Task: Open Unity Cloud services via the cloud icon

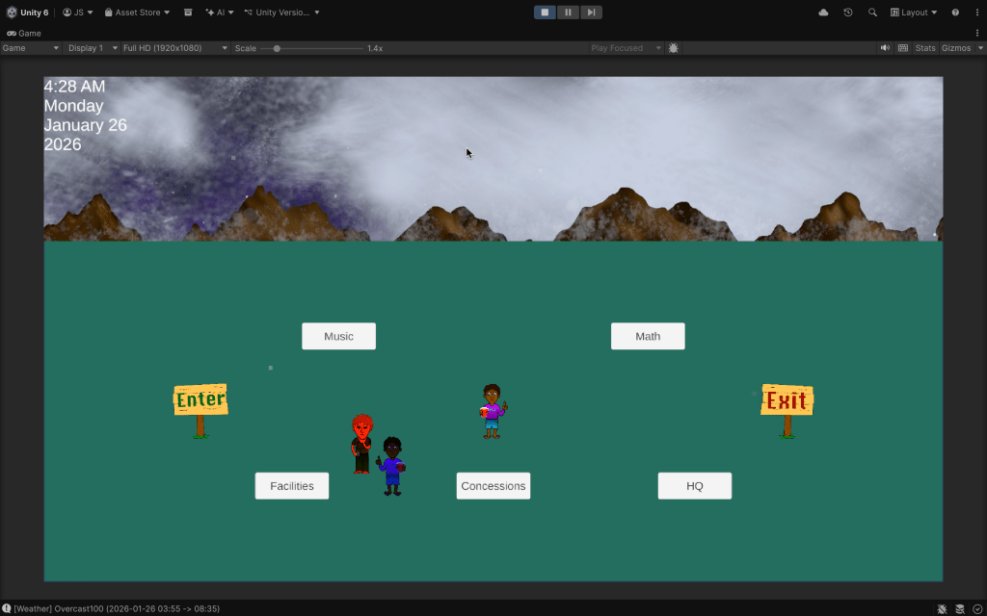Action: (824, 12)
